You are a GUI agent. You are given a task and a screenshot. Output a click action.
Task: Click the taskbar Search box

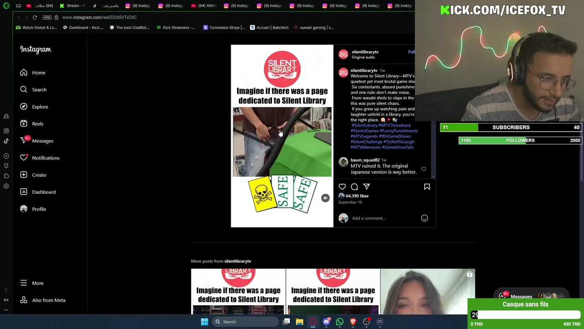(x=245, y=322)
